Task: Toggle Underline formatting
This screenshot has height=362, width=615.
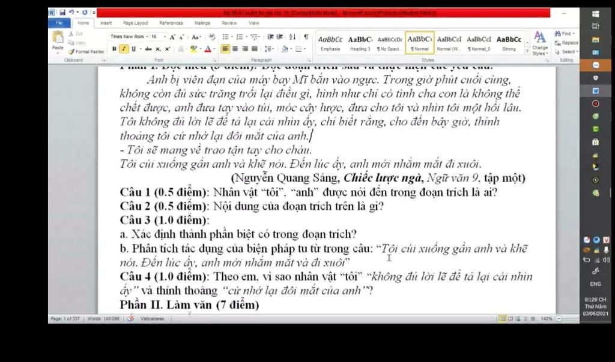Action: pos(134,49)
